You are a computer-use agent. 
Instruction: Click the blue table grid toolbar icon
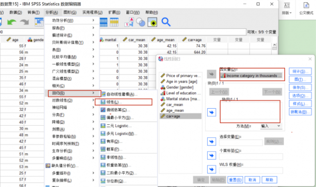[103, 22]
